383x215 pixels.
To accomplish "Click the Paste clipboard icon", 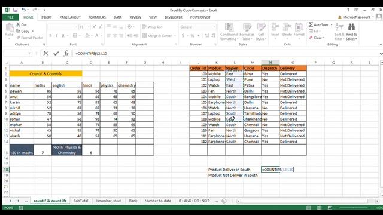I will coord(10,27).
